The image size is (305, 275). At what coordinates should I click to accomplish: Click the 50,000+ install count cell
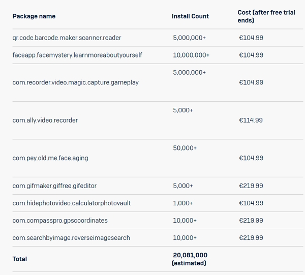[185, 148]
